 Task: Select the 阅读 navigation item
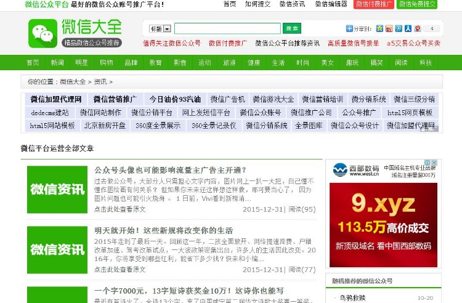click(401, 62)
